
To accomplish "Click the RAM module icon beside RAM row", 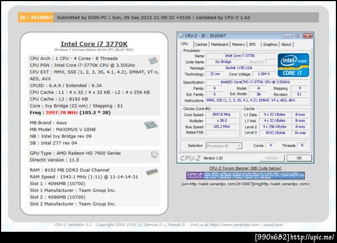I will 152,172.
